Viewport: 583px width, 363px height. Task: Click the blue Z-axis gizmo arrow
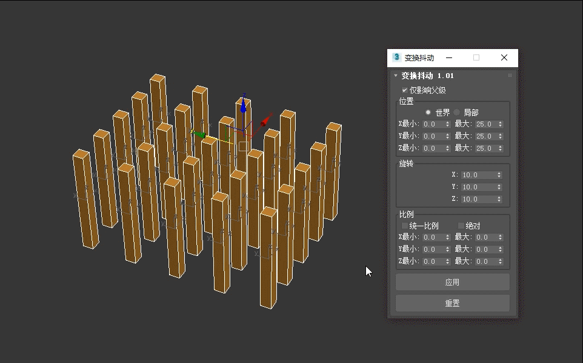(243, 106)
